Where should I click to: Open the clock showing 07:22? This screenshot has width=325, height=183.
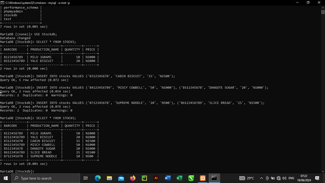coord(304,178)
